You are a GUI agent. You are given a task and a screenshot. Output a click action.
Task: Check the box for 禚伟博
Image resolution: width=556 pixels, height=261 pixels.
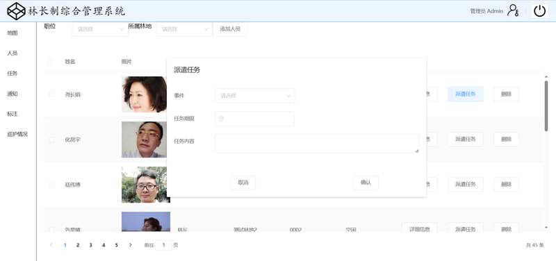coord(51,185)
